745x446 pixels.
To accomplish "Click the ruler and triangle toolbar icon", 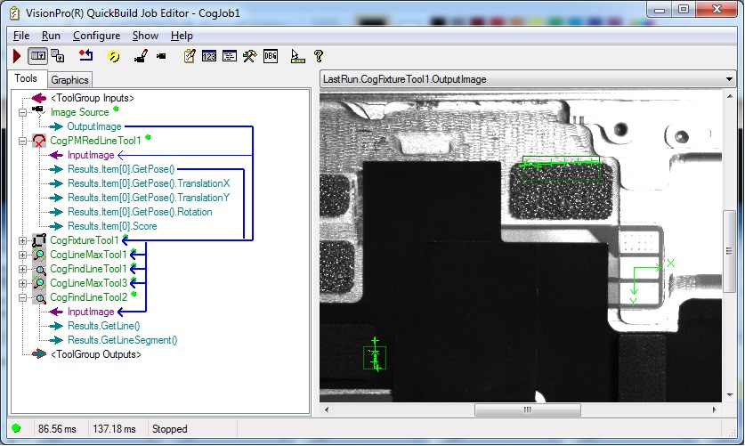I will (297, 56).
